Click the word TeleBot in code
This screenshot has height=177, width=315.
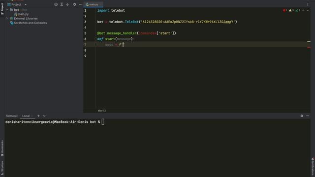click(131, 22)
